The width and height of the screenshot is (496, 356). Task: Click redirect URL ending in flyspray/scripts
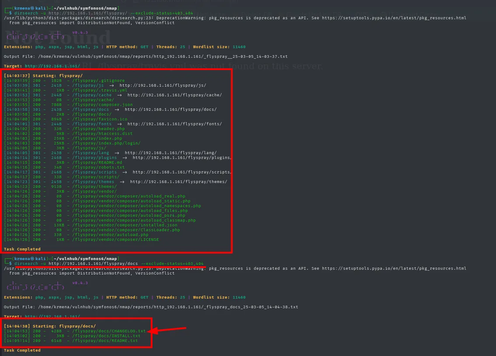coord(182,172)
